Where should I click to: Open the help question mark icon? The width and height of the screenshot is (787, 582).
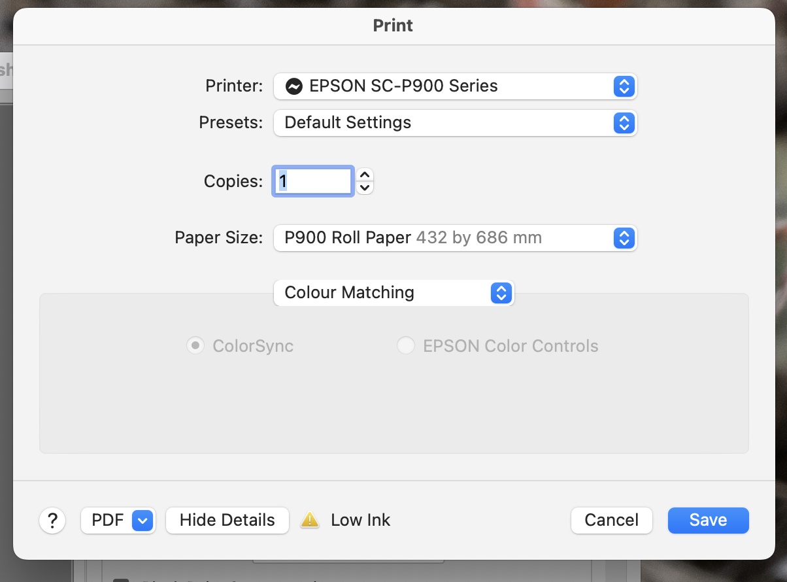(52, 520)
